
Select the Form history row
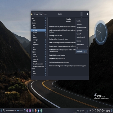point(38,33)
